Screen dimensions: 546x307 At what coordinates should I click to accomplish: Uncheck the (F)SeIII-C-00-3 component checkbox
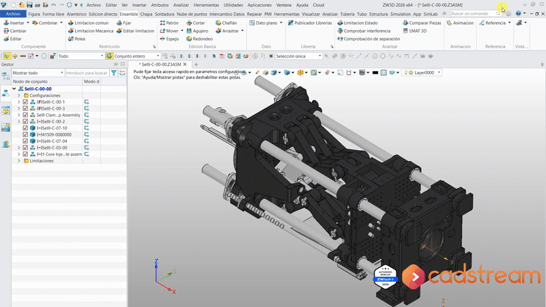25,108
